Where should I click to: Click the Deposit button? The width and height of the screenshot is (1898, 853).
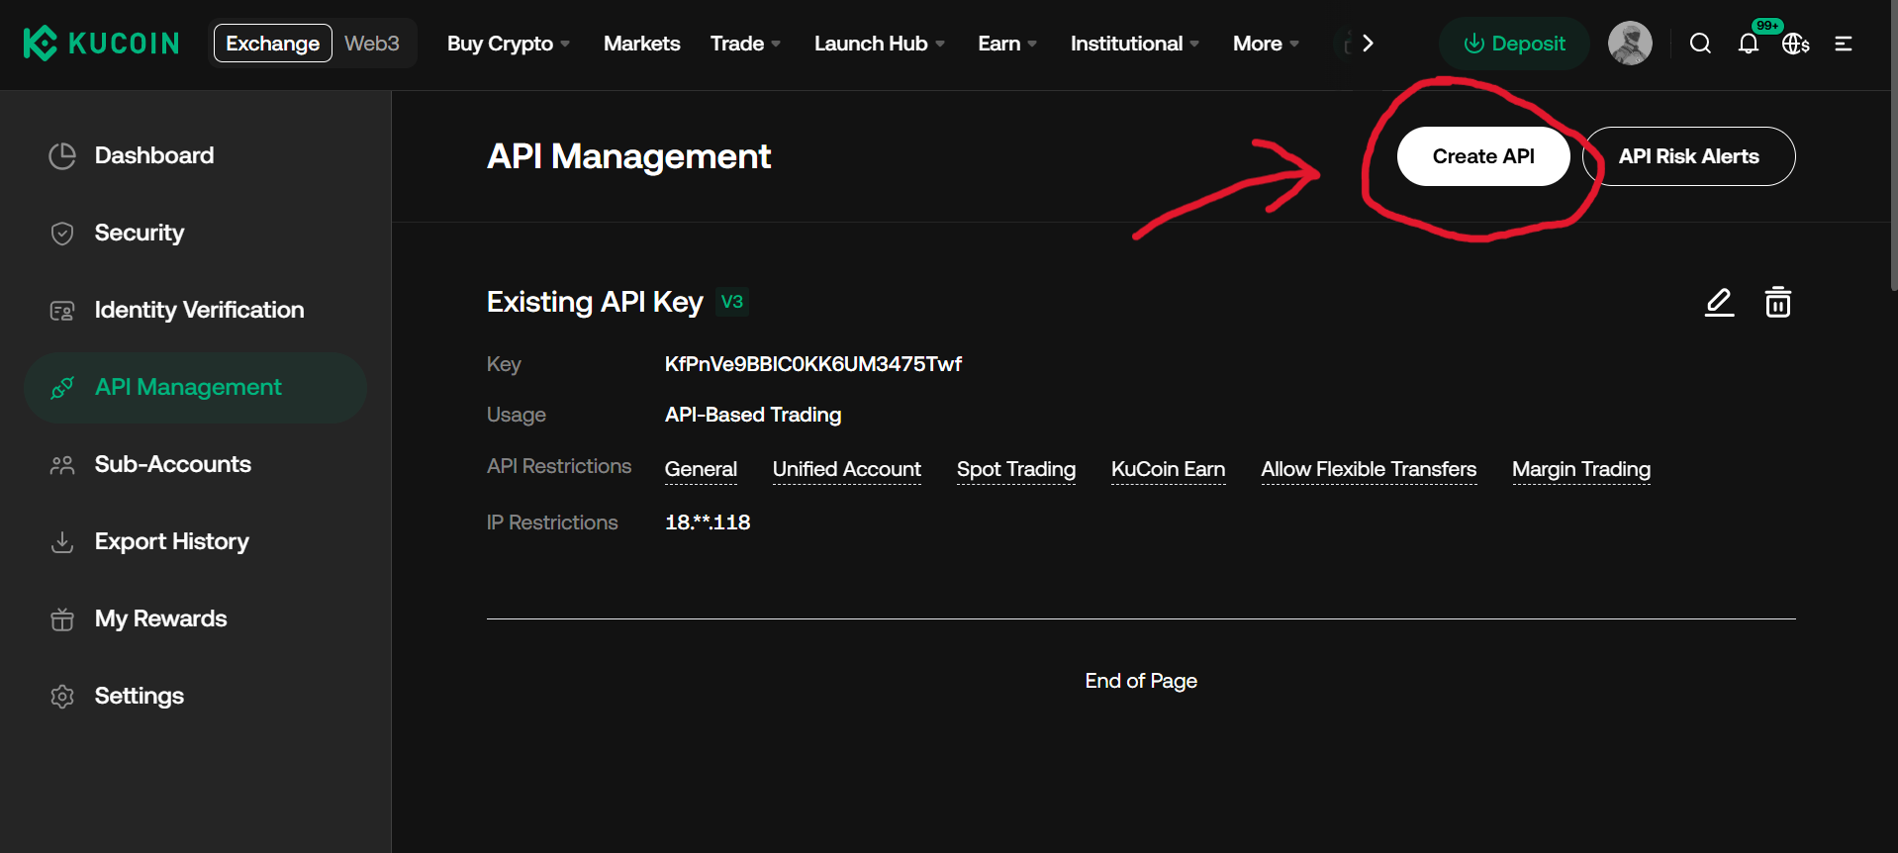(x=1514, y=44)
